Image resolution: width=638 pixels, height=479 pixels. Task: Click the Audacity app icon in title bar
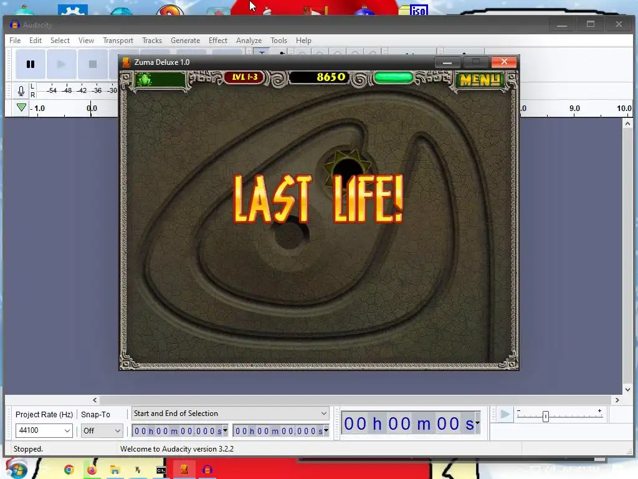pos(15,24)
